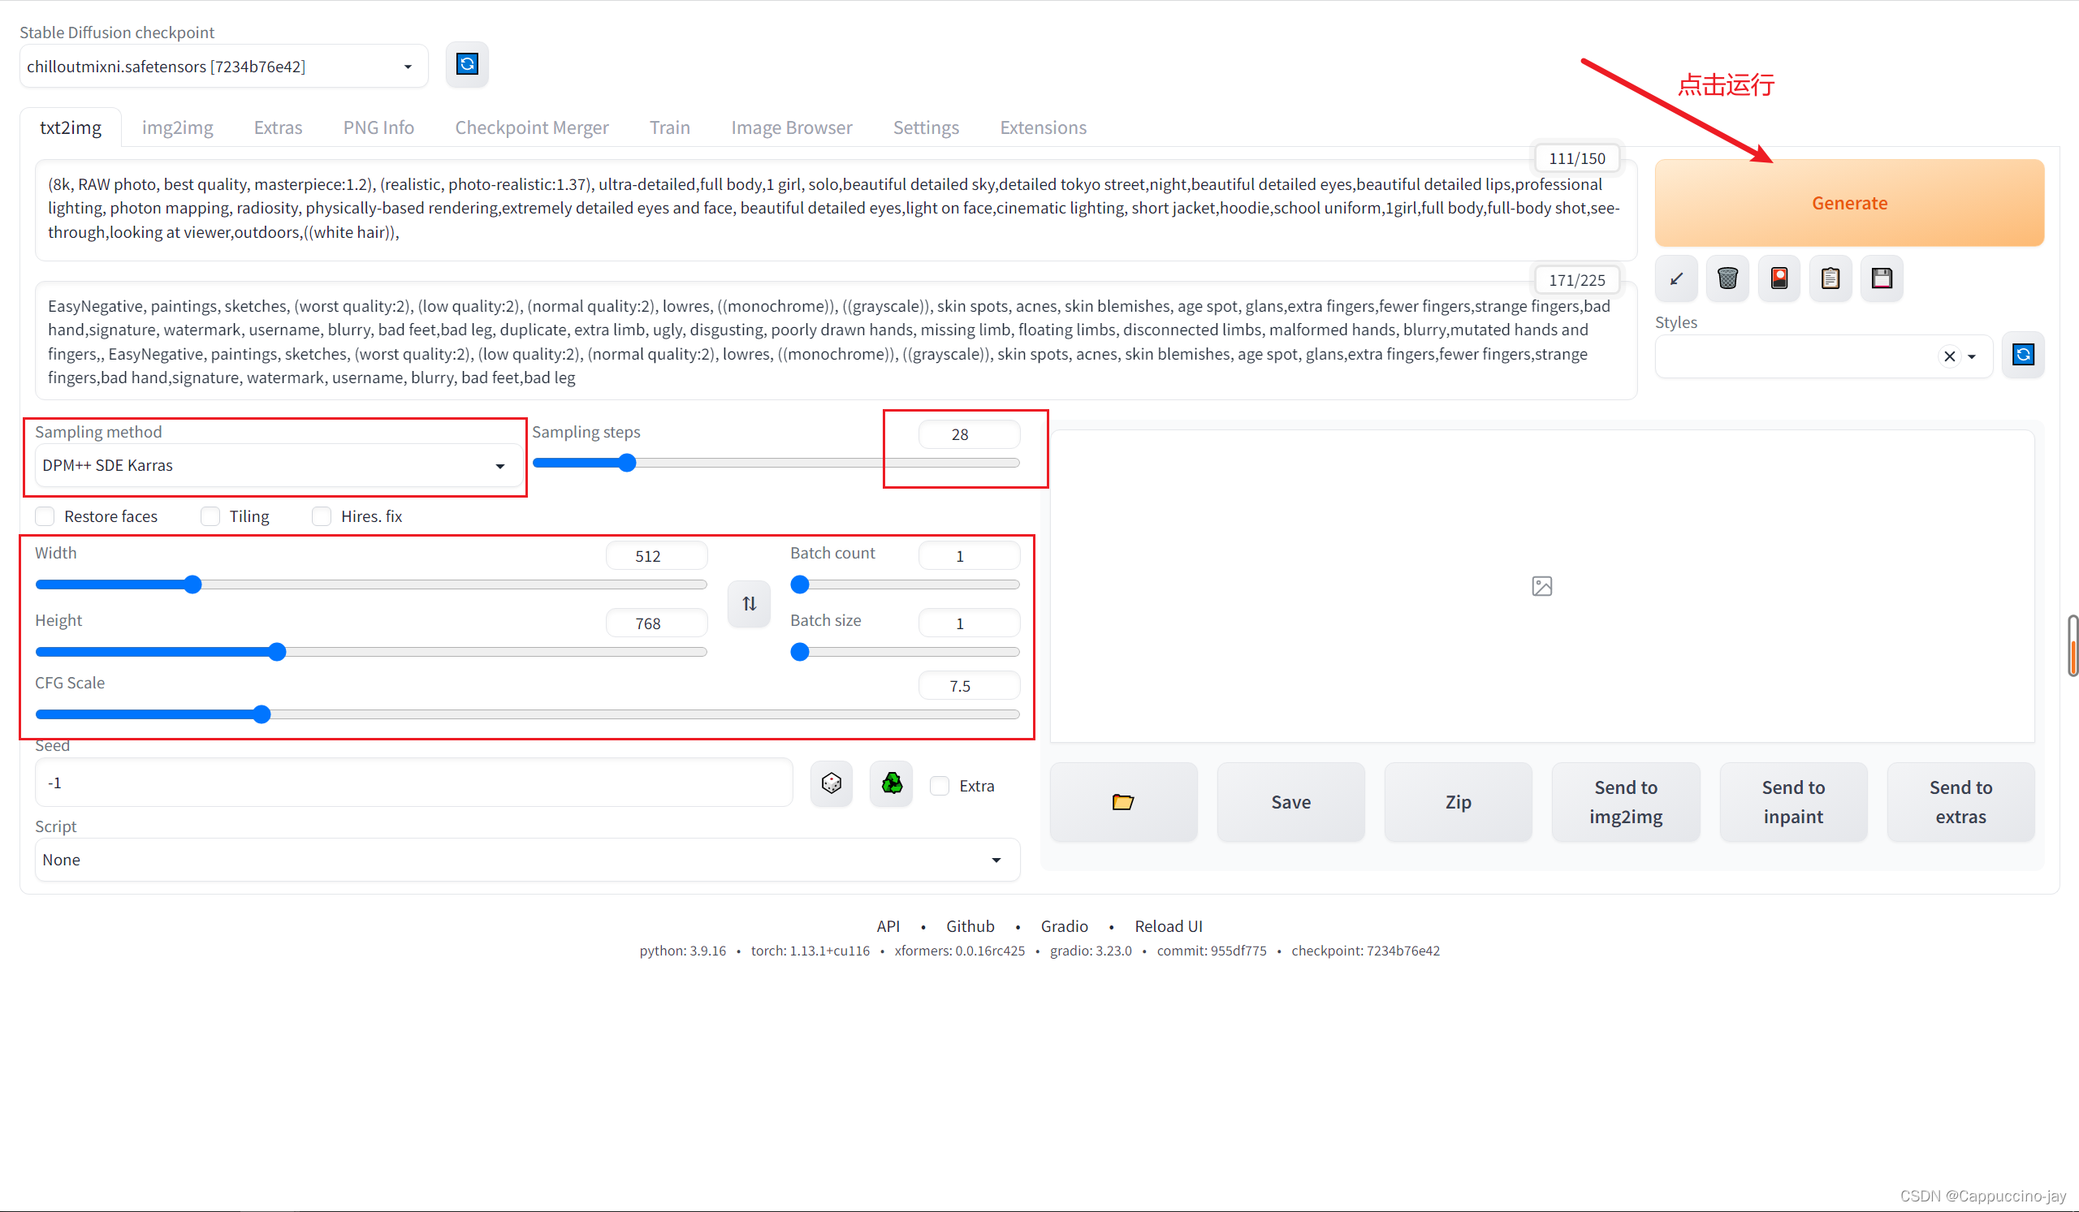Click the Zip button
This screenshot has width=2079, height=1212.
point(1458,802)
